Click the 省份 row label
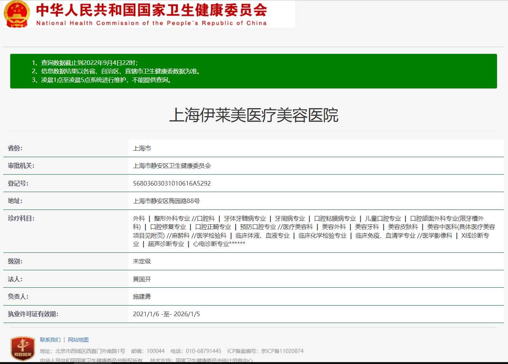 (x=15, y=148)
